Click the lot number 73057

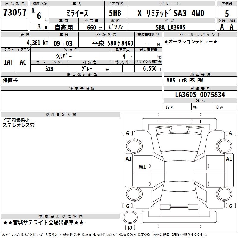pyautogui.click(x=15, y=12)
